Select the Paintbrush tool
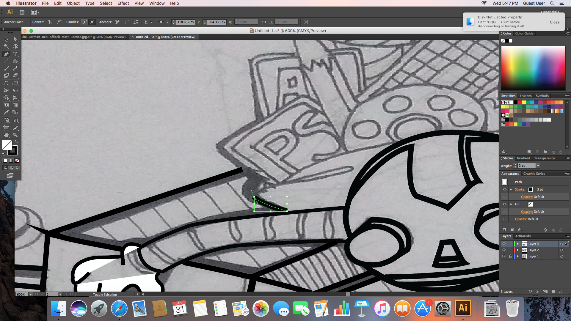The width and height of the screenshot is (571, 321). click(x=6, y=68)
